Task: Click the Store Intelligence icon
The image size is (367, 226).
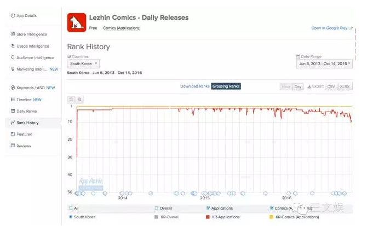Action: point(13,34)
